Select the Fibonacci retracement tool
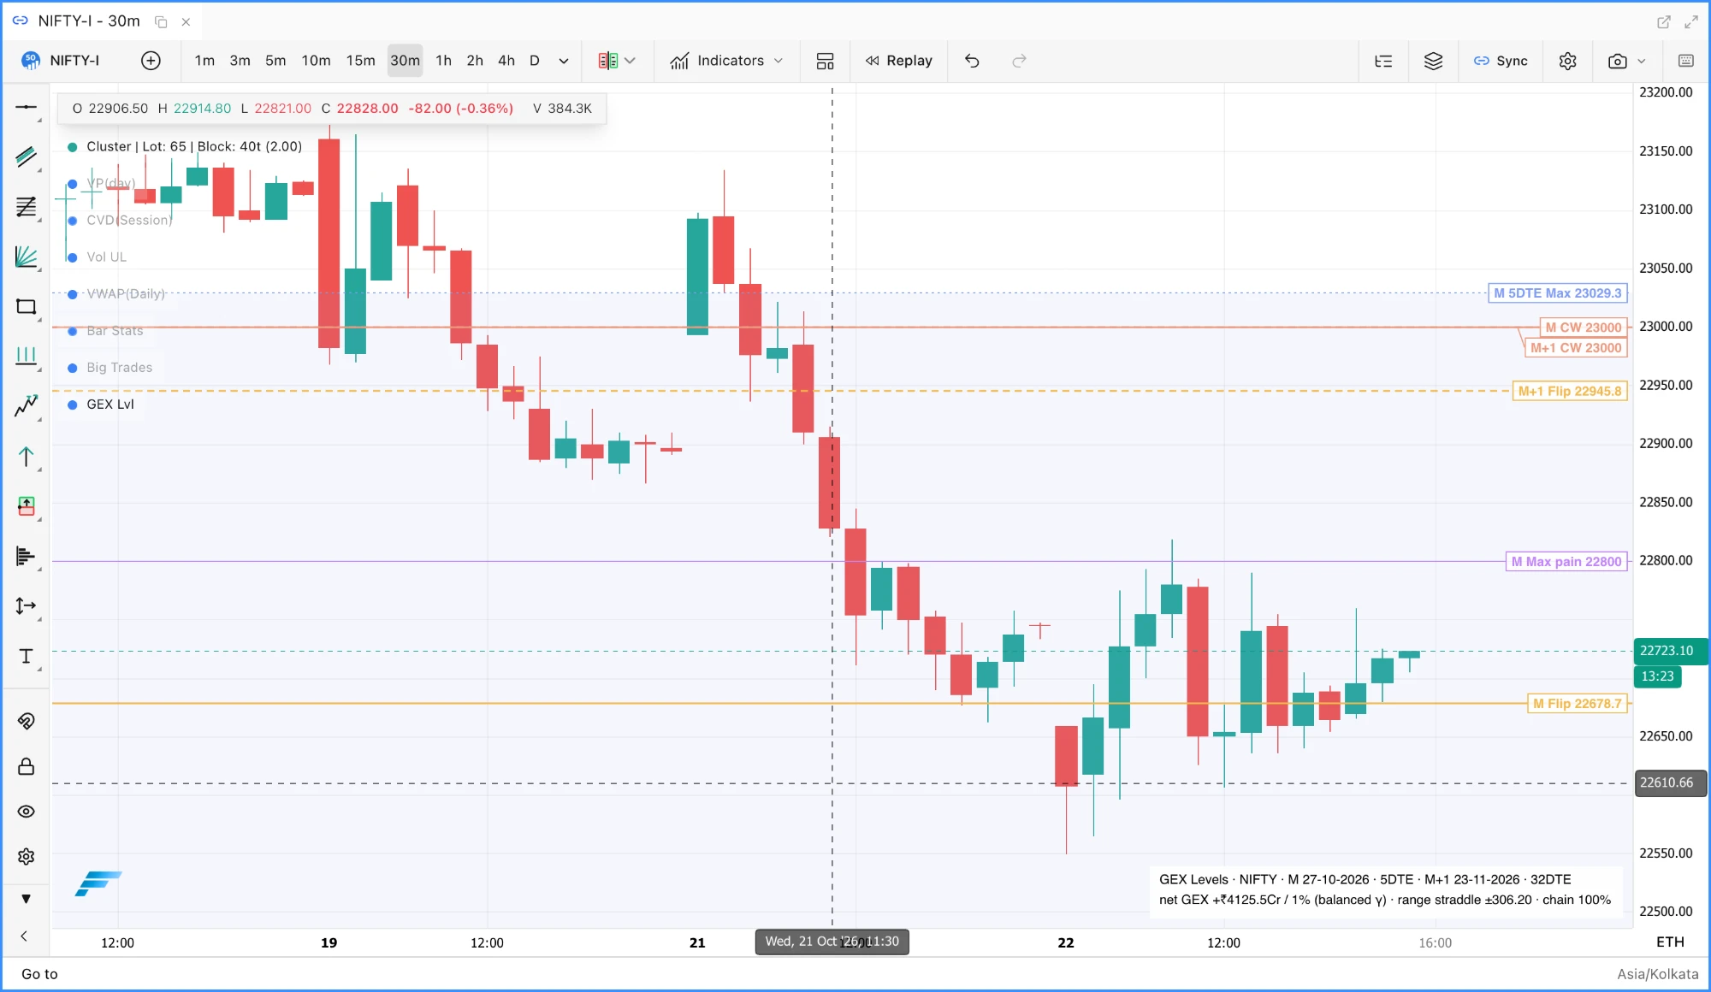 point(27,207)
